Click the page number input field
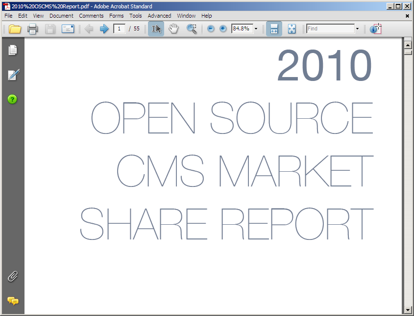This screenshot has height=316, width=414. [119, 29]
